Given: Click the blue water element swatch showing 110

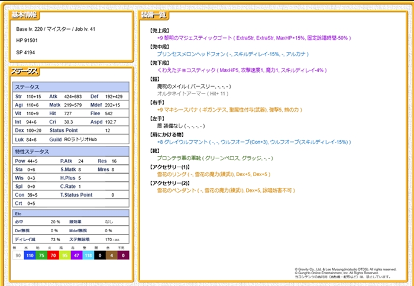Looking at the screenshot, I should pyautogui.click(x=30, y=255).
